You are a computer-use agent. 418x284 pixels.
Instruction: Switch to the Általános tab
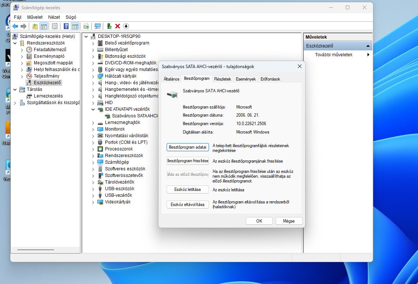(x=171, y=79)
